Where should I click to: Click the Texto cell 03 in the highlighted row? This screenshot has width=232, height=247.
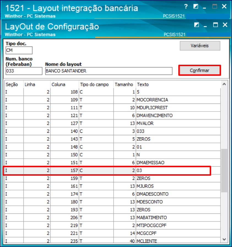point(178,170)
